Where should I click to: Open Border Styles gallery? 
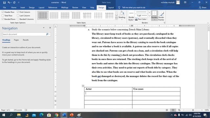click(x=131, y=16)
